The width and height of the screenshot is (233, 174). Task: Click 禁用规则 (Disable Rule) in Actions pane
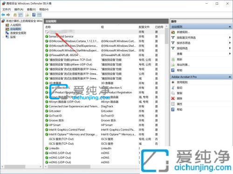click(182, 82)
